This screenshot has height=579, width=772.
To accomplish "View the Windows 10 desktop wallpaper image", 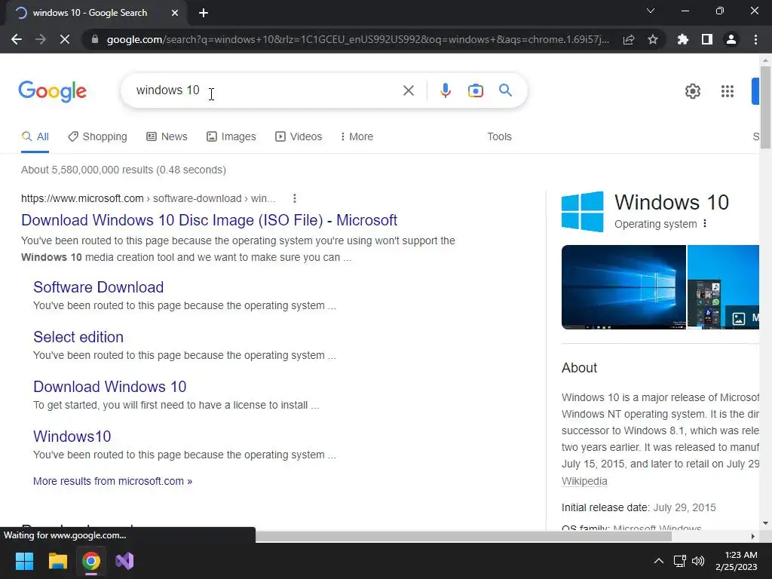I will pos(623,287).
